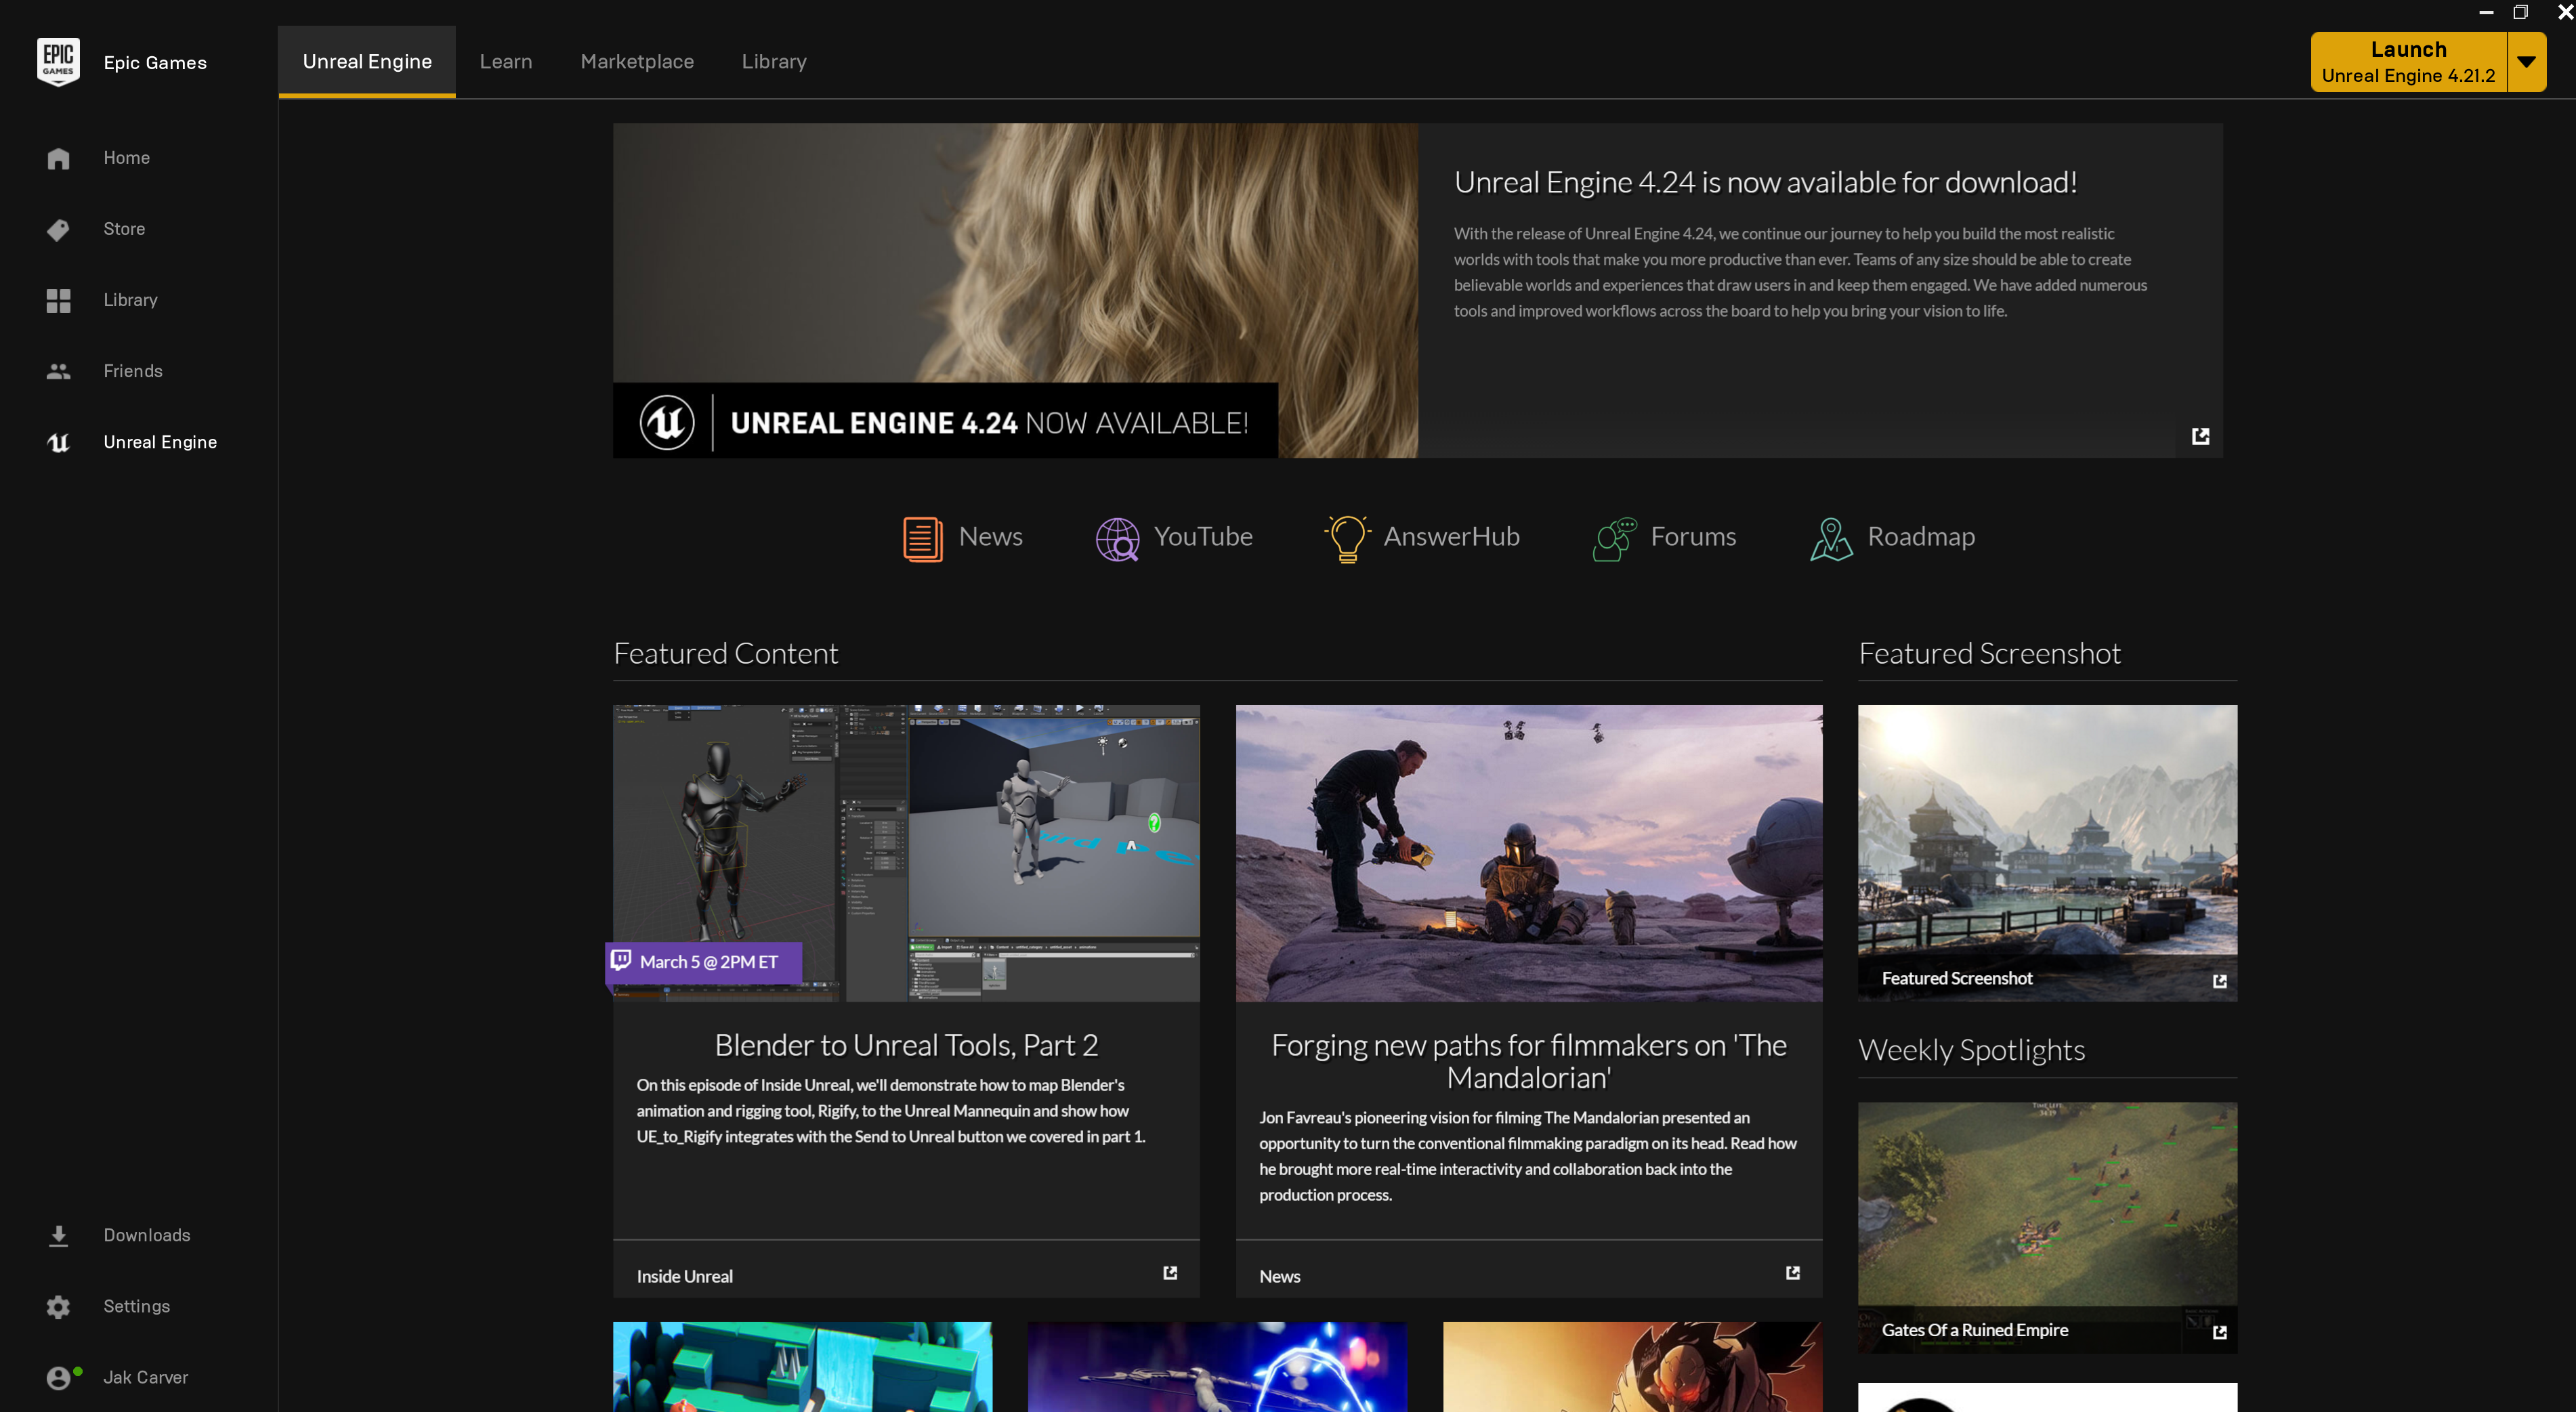
Task: Launch Unreal Engine 4.21.2
Action: [2408, 62]
